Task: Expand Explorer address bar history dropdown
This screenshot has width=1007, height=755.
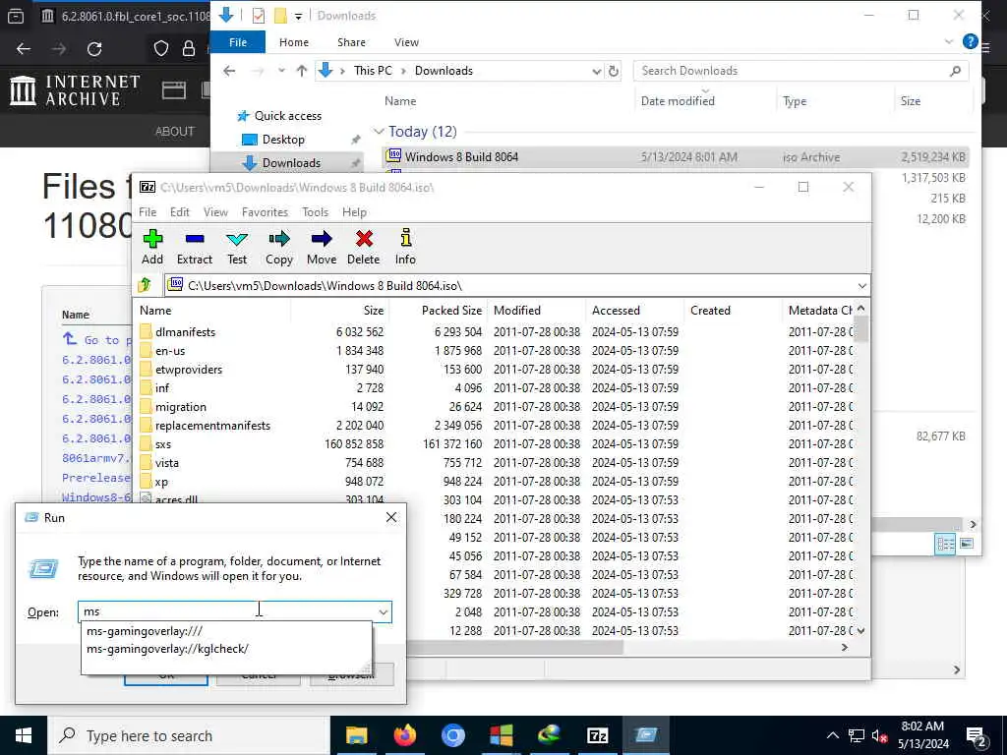Action: pos(596,71)
